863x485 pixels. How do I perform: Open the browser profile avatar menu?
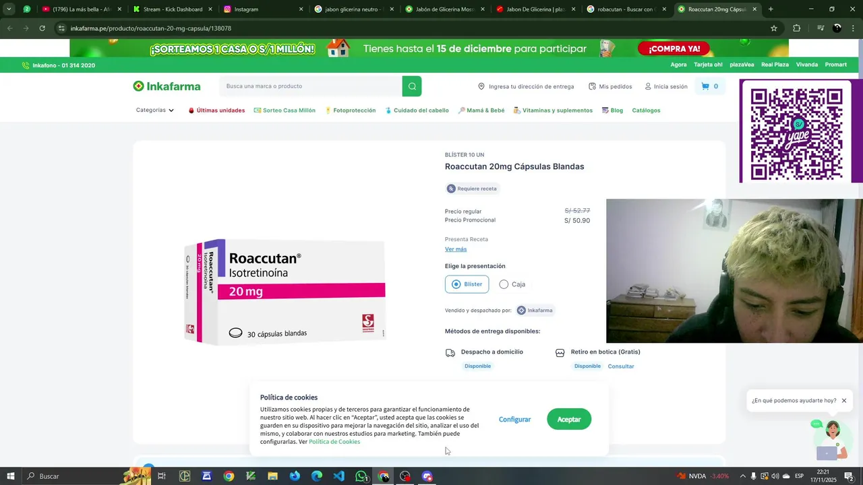[837, 28]
